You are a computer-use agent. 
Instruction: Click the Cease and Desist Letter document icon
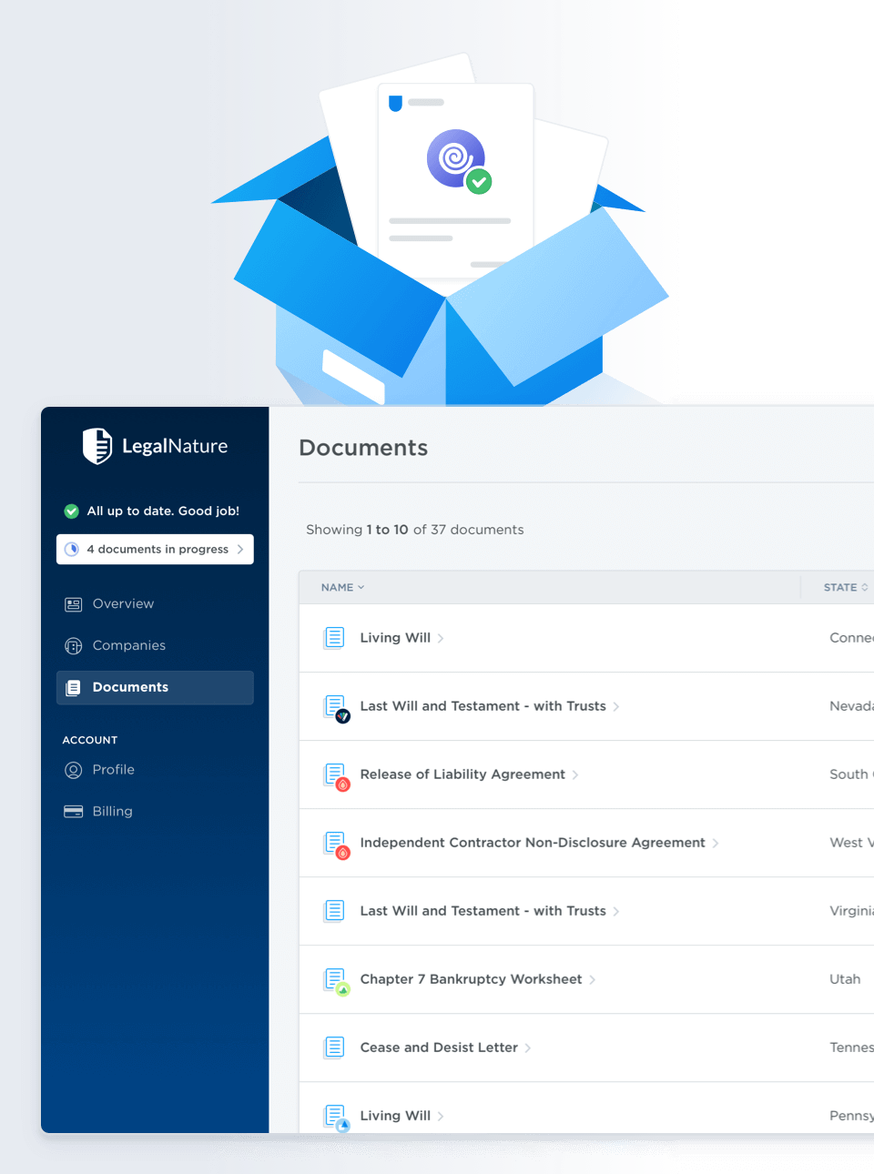(x=335, y=1047)
